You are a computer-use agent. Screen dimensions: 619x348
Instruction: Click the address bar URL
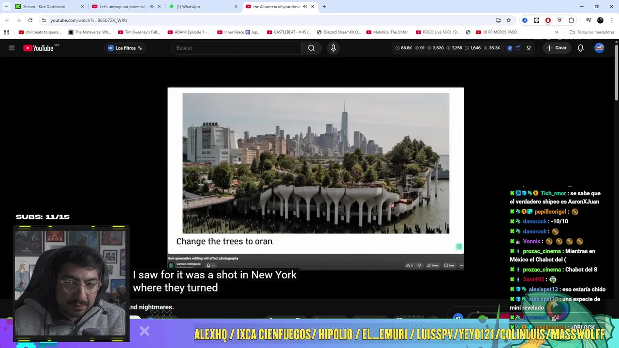pos(88,20)
